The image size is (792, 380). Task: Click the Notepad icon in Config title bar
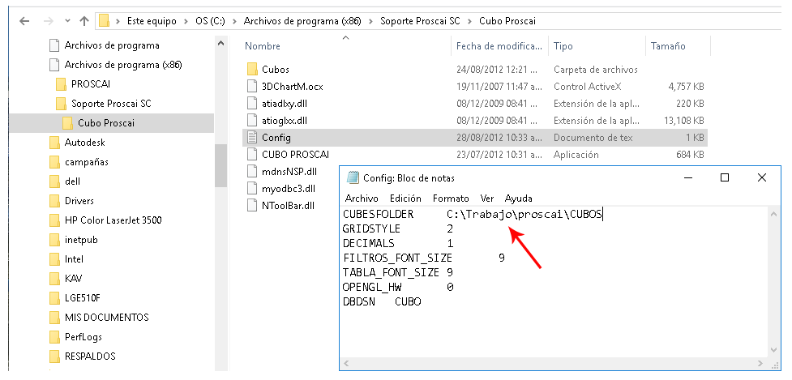click(x=353, y=177)
